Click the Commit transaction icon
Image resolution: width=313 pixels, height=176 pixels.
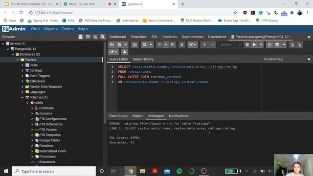click(x=292, y=44)
